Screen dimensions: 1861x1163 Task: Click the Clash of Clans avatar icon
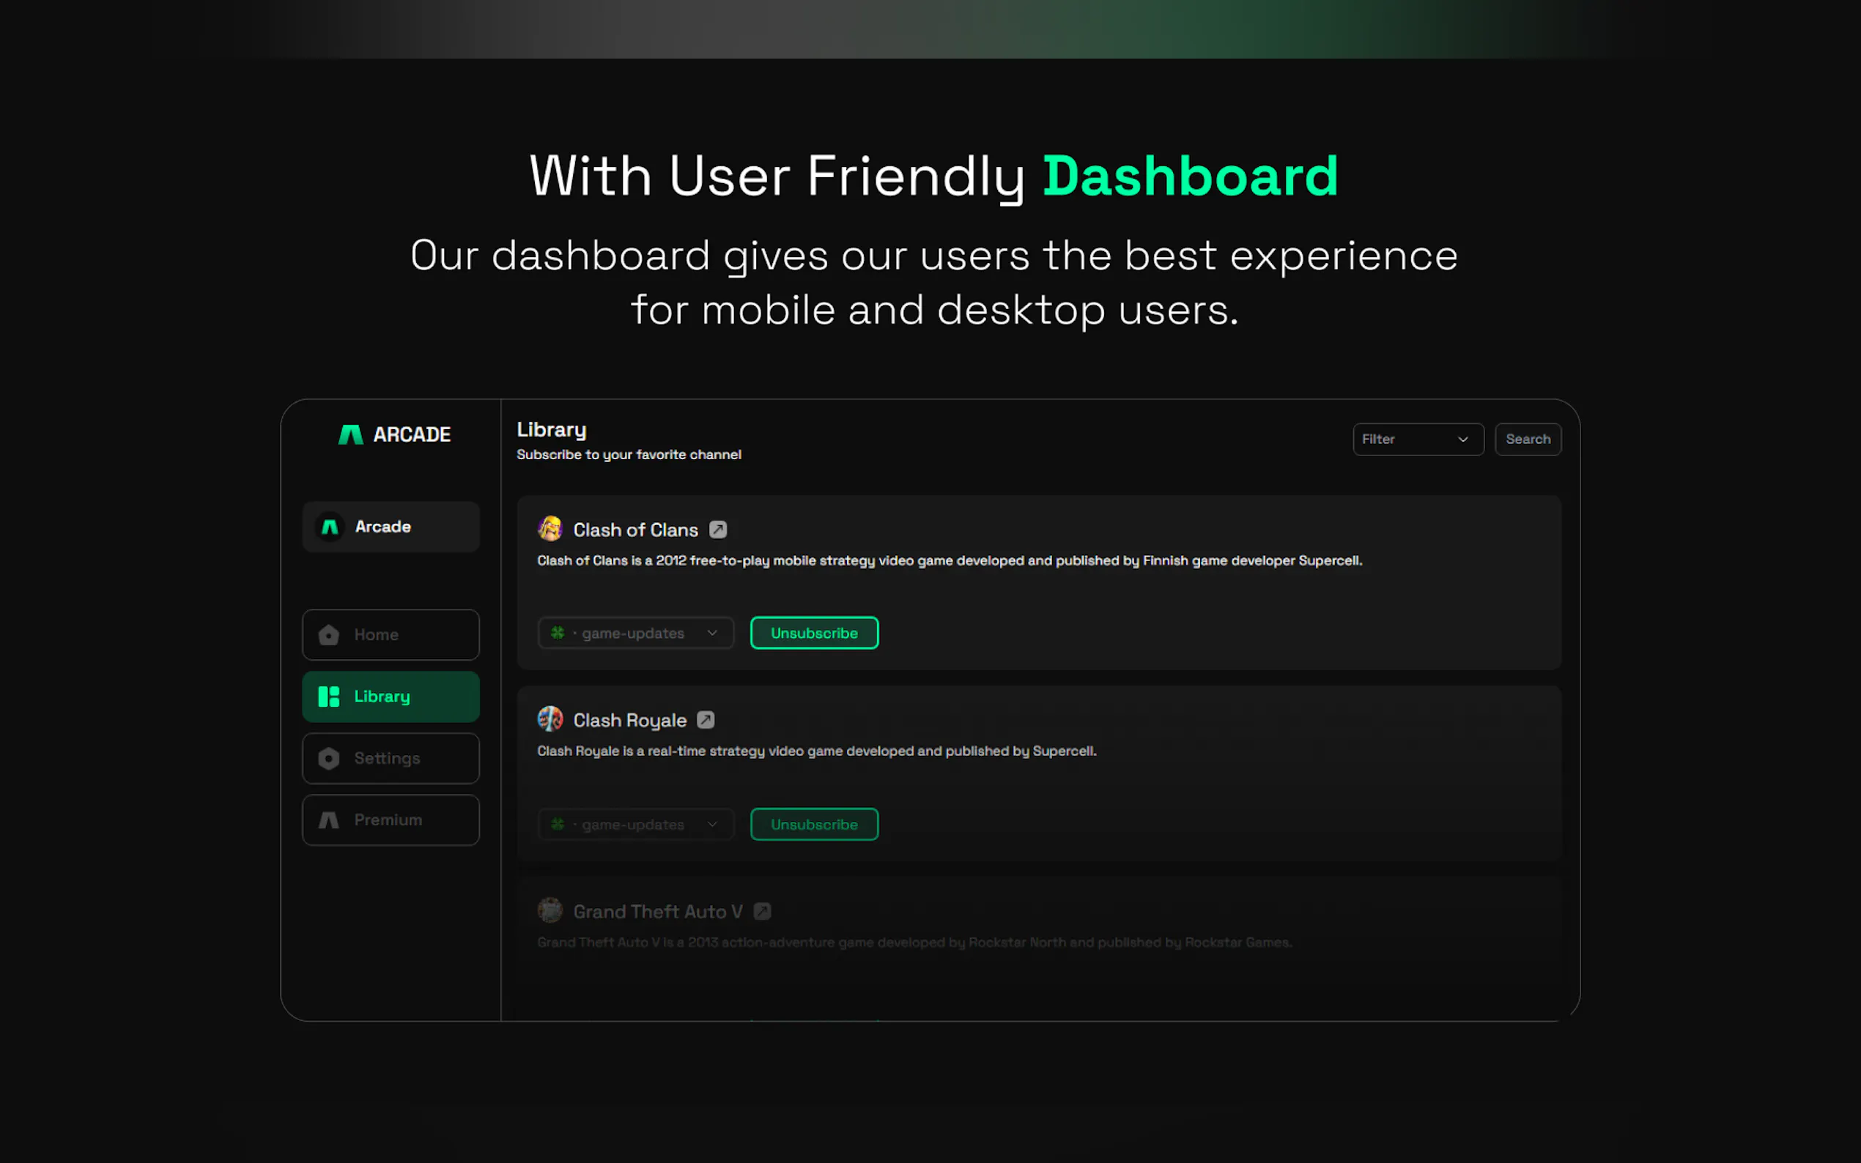pyautogui.click(x=550, y=530)
